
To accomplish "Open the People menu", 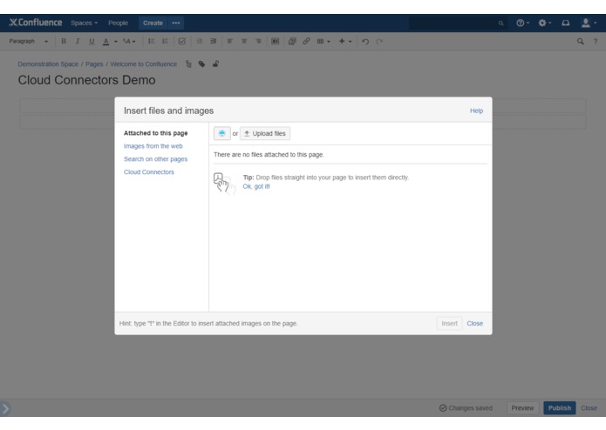I will click(x=118, y=24).
